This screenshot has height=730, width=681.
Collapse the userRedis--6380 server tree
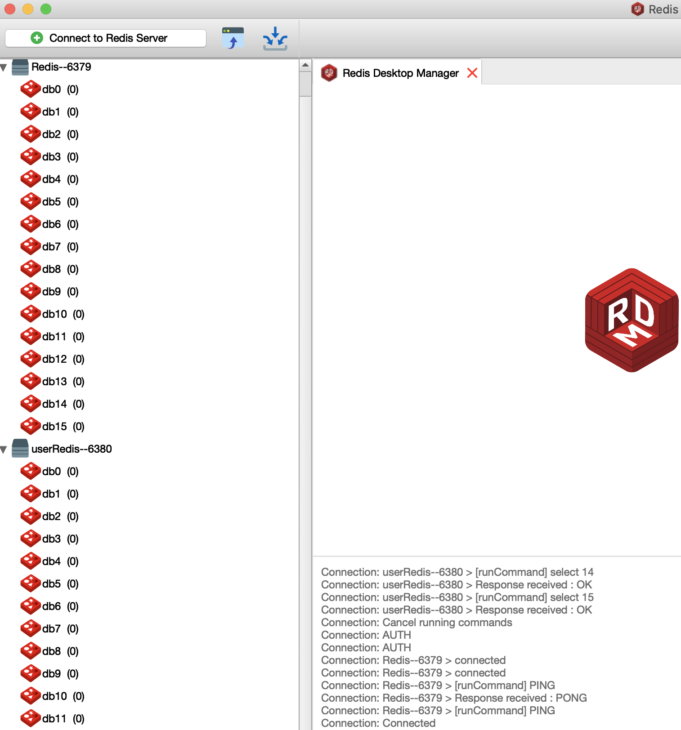[x=4, y=450]
